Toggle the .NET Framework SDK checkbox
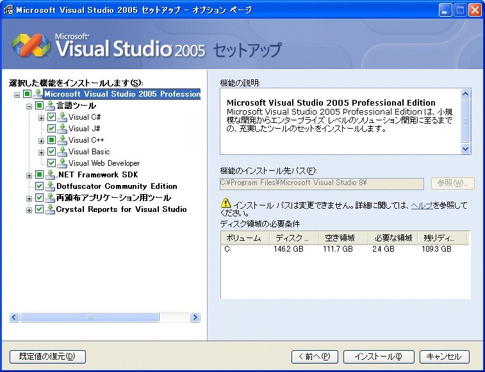 pyautogui.click(x=39, y=175)
